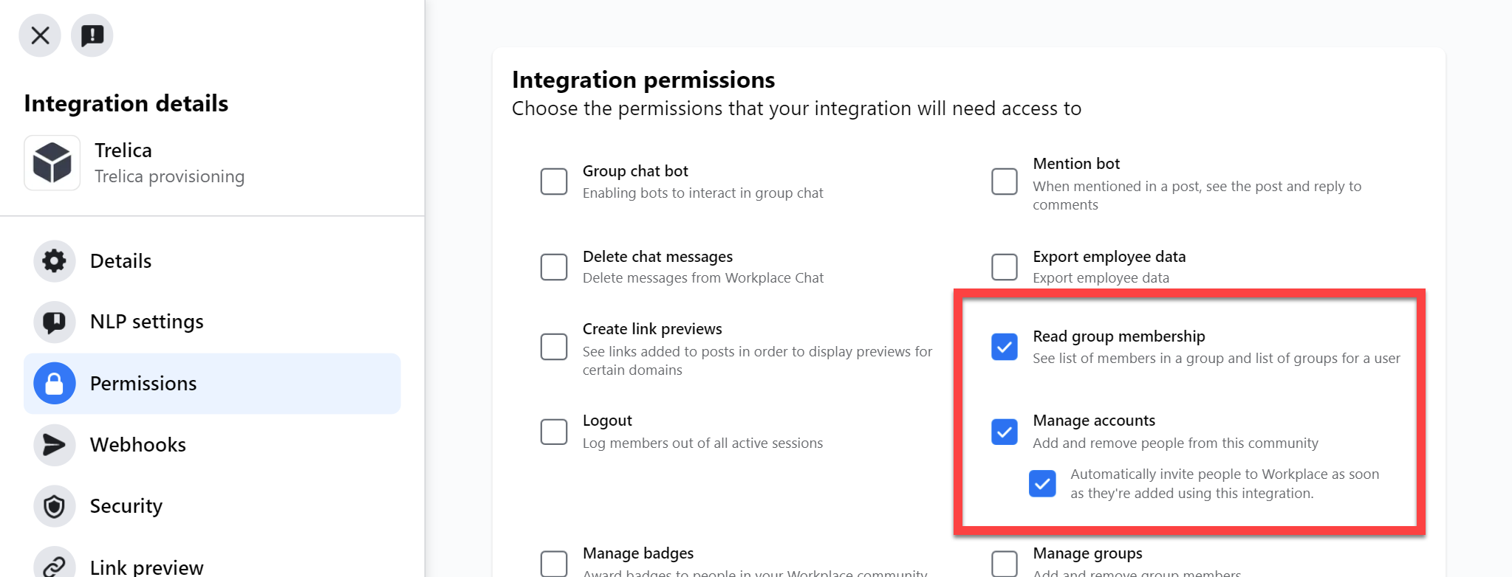The width and height of the screenshot is (1512, 577).
Task: Enable the Logout permission checkbox
Action: [554, 432]
